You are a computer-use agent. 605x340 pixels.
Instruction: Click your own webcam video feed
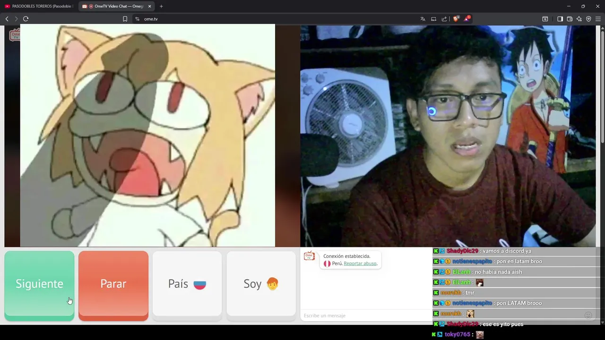(x=448, y=136)
